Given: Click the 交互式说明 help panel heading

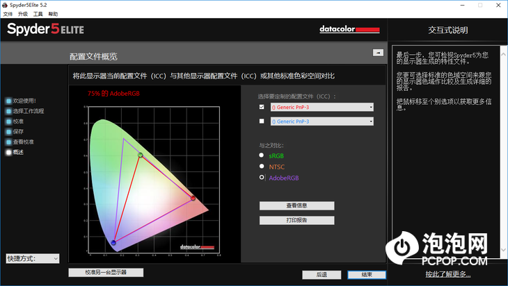Looking at the screenshot, I should 448,31.
